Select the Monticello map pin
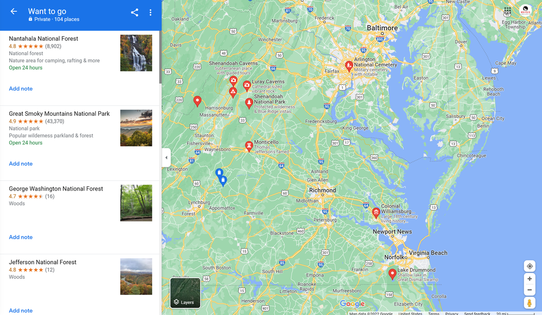 [x=249, y=146]
